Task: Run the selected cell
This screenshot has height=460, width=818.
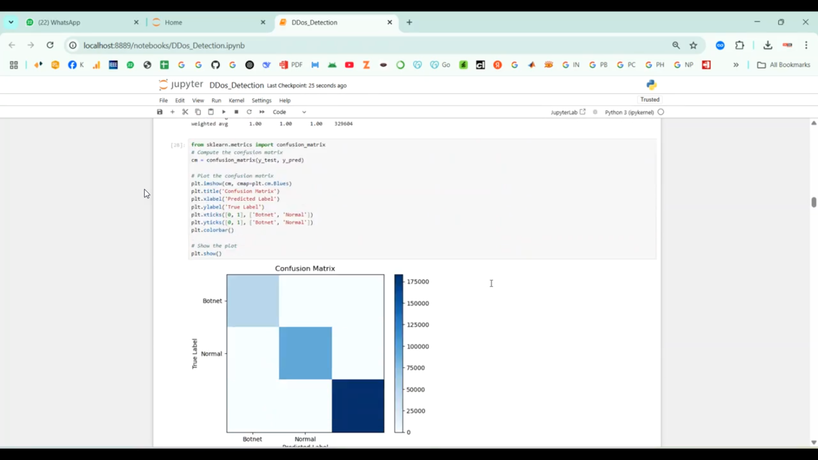Action: coord(224,112)
